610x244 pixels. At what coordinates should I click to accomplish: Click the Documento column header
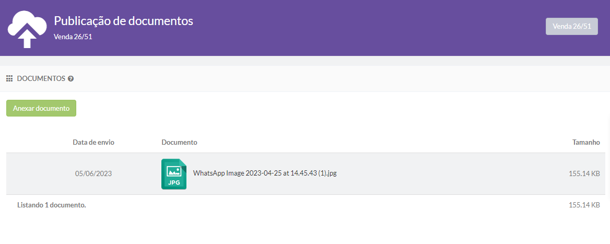(179, 142)
